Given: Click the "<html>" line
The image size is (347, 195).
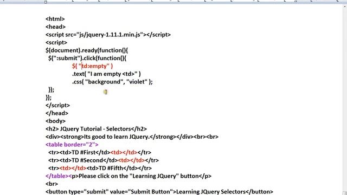Looking at the screenshot, I should pos(55,19).
